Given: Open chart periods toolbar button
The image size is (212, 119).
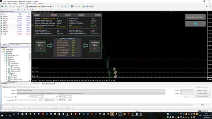Looking at the screenshot, I should [x=87, y=6].
